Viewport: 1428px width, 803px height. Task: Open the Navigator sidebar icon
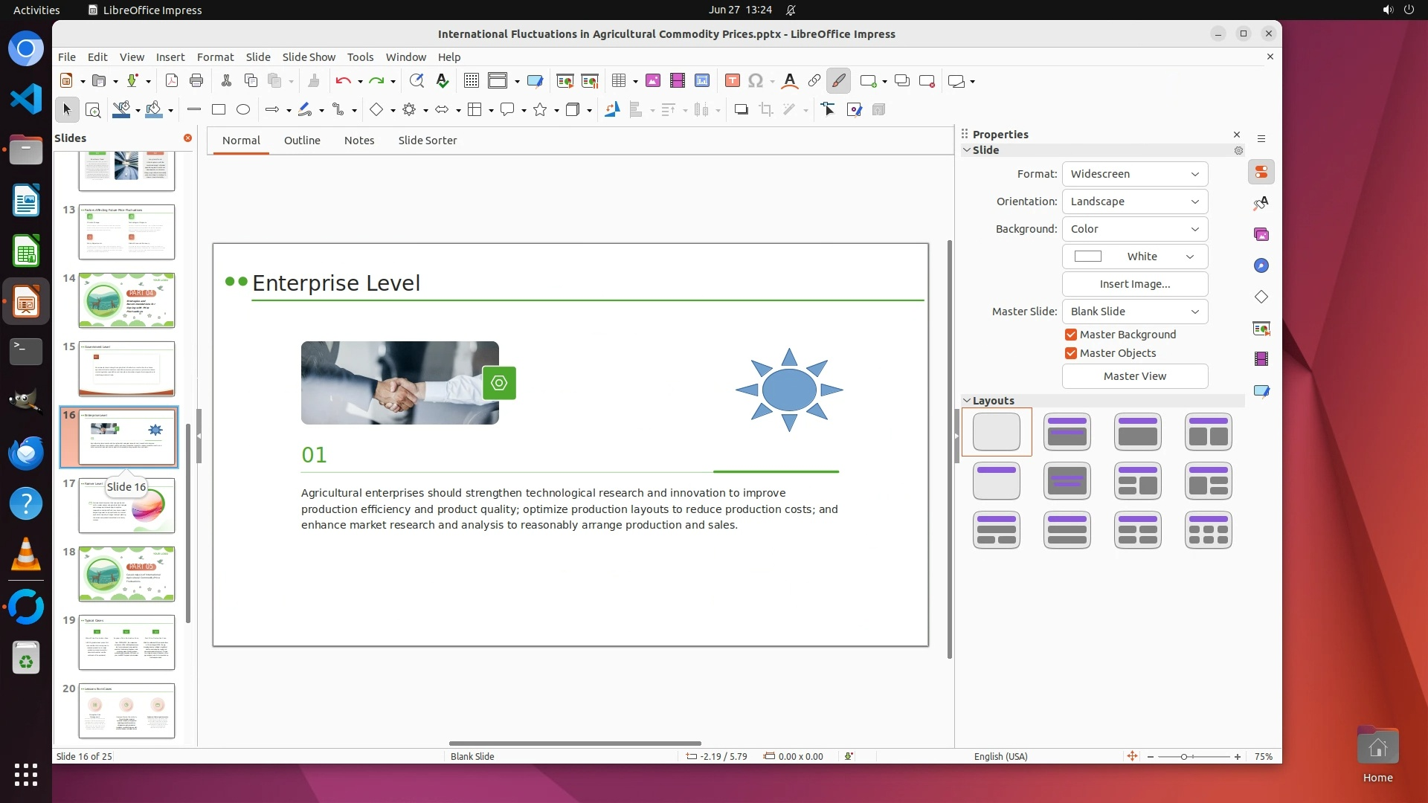click(x=1261, y=266)
